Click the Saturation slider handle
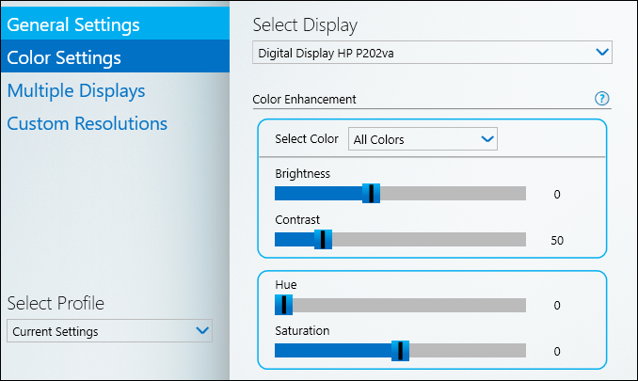Image resolution: width=638 pixels, height=381 pixels. click(x=401, y=351)
